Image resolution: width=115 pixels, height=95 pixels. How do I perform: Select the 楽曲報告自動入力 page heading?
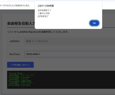21,23
